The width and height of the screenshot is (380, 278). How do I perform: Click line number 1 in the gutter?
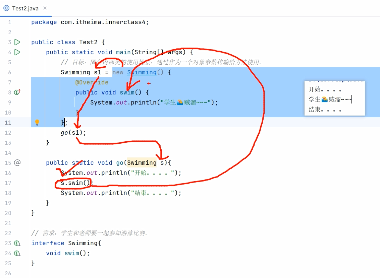(x=10, y=22)
